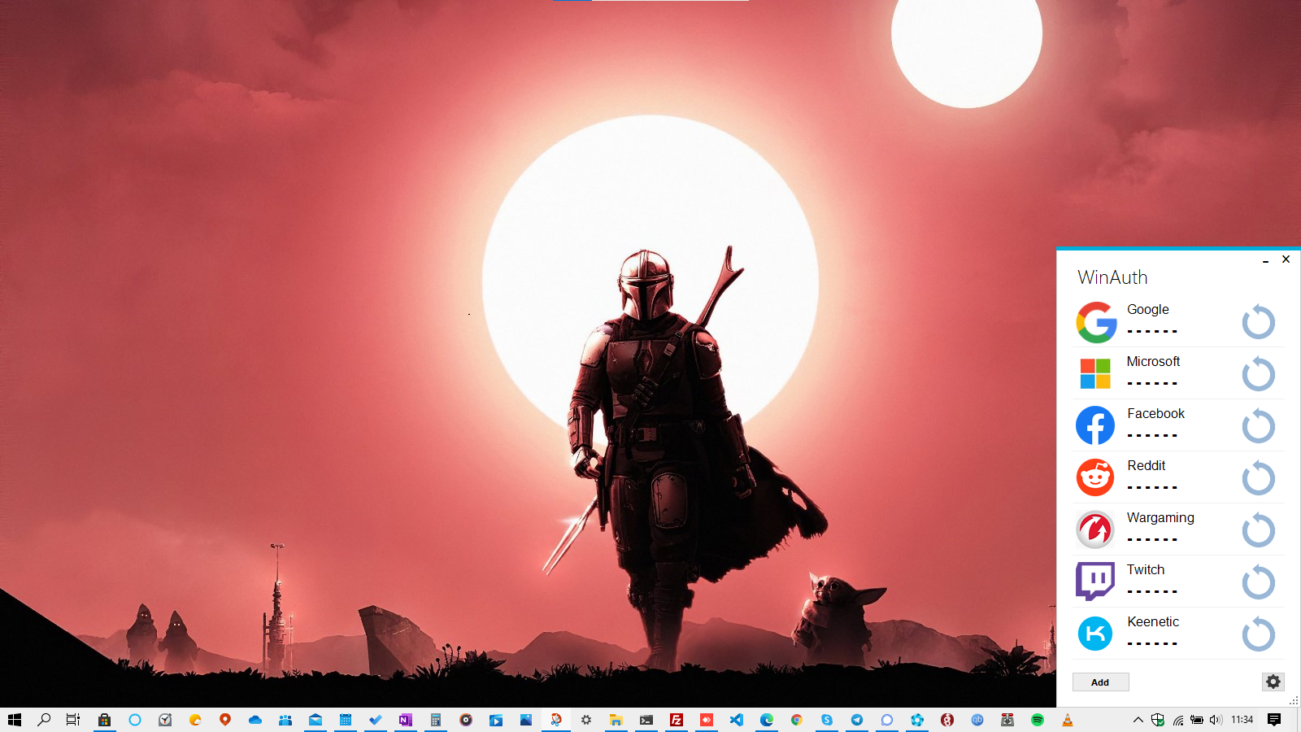This screenshot has height=732, width=1301.
Task: Select the Keenetic account name
Action: (1153, 621)
